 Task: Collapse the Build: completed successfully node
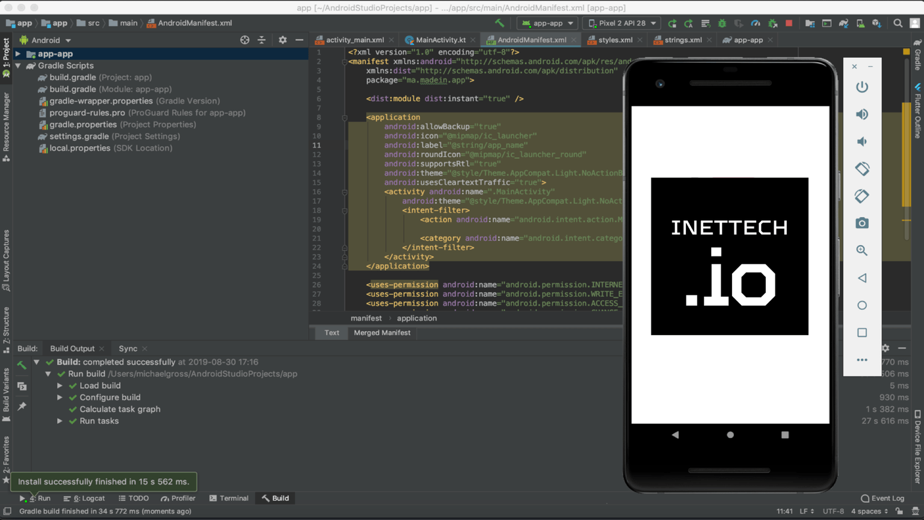tap(37, 362)
